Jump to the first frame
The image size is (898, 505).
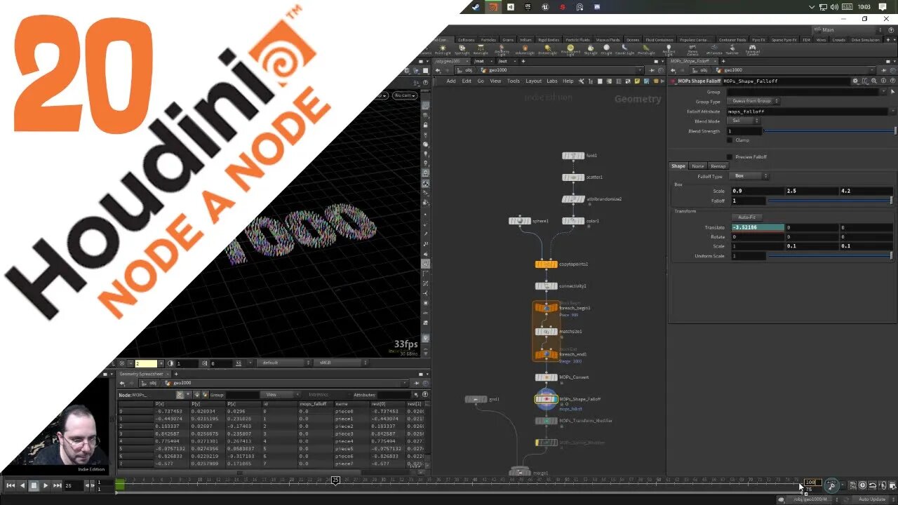tap(11, 485)
